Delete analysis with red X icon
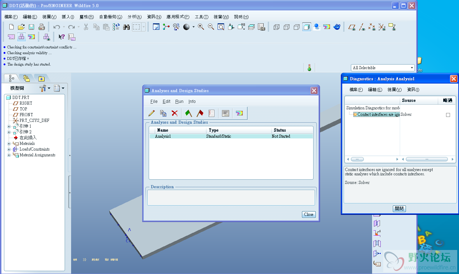The width and height of the screenshot is (459, 274). click(x=175, y=113)
